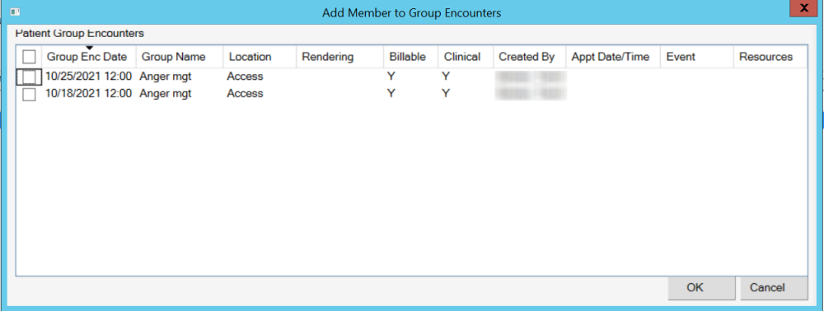Click the sort arrow above Group Enc Date
This screenshot has height=311, width=824.
click(89, 48)
